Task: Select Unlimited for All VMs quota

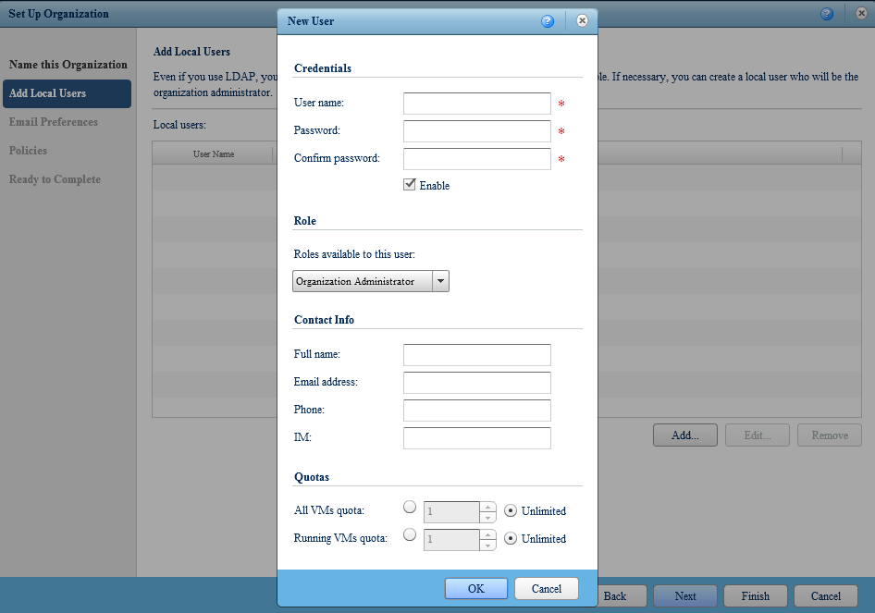Action: click(510, 510)
